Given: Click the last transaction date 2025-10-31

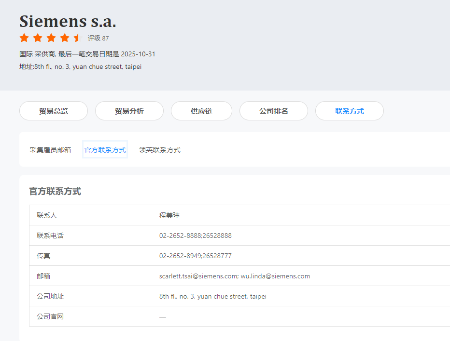Looking at the screenshot, I should [138, 54].
